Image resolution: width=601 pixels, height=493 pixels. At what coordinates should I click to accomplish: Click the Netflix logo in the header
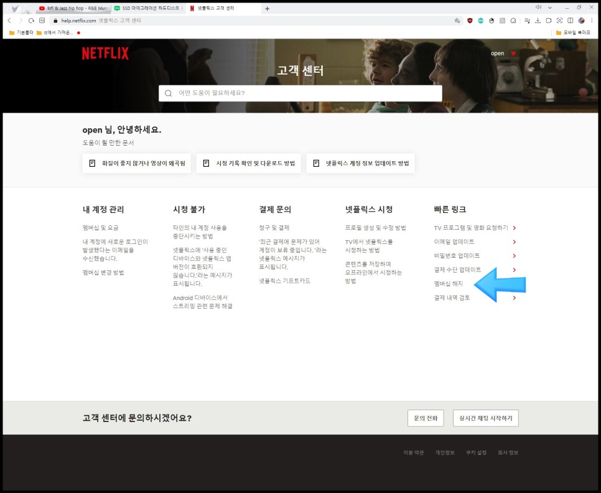pyautogui.click(x=105, y=54)
